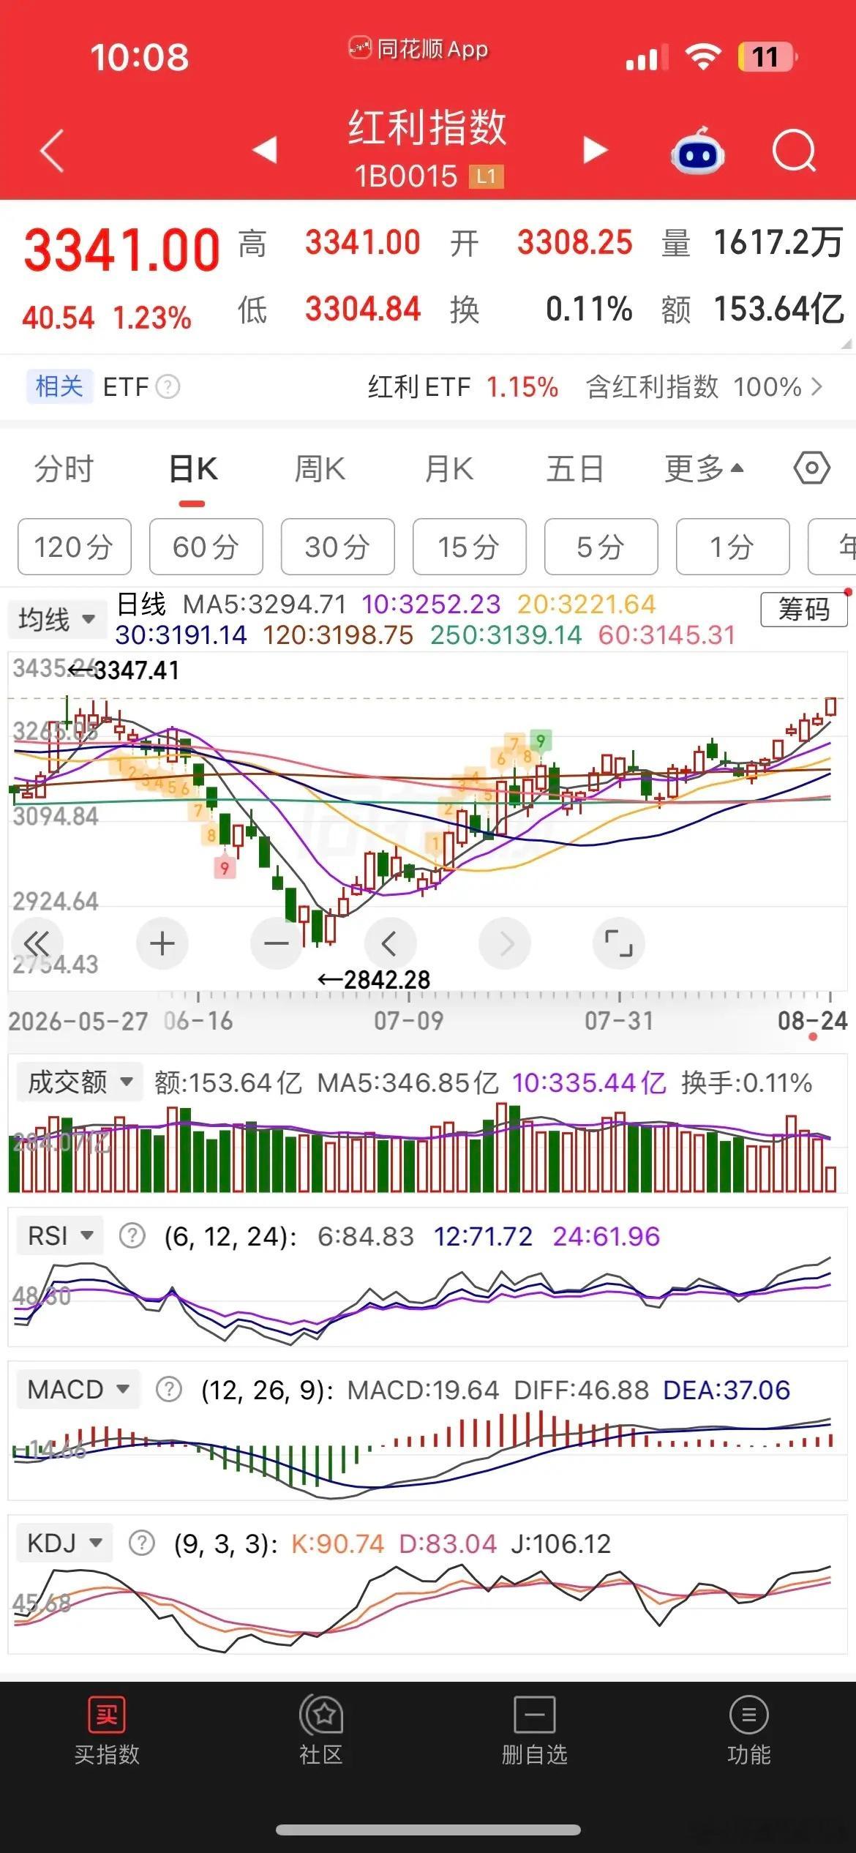This screenshot has width=856, height=1853.
Task: Open the hexagon chart settings icon
Action: point(811,468)
